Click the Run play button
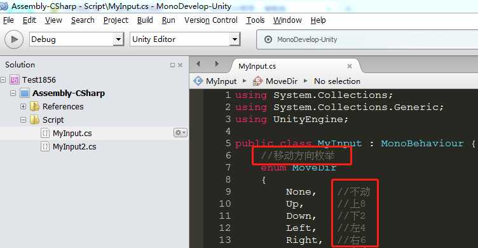 (x=14, y=39)
